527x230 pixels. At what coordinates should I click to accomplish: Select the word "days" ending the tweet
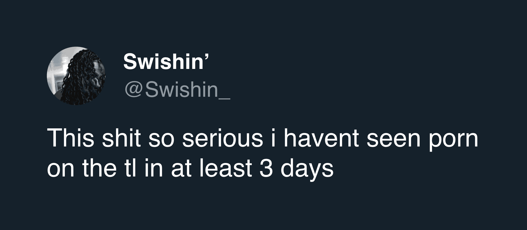coord(306,169)
